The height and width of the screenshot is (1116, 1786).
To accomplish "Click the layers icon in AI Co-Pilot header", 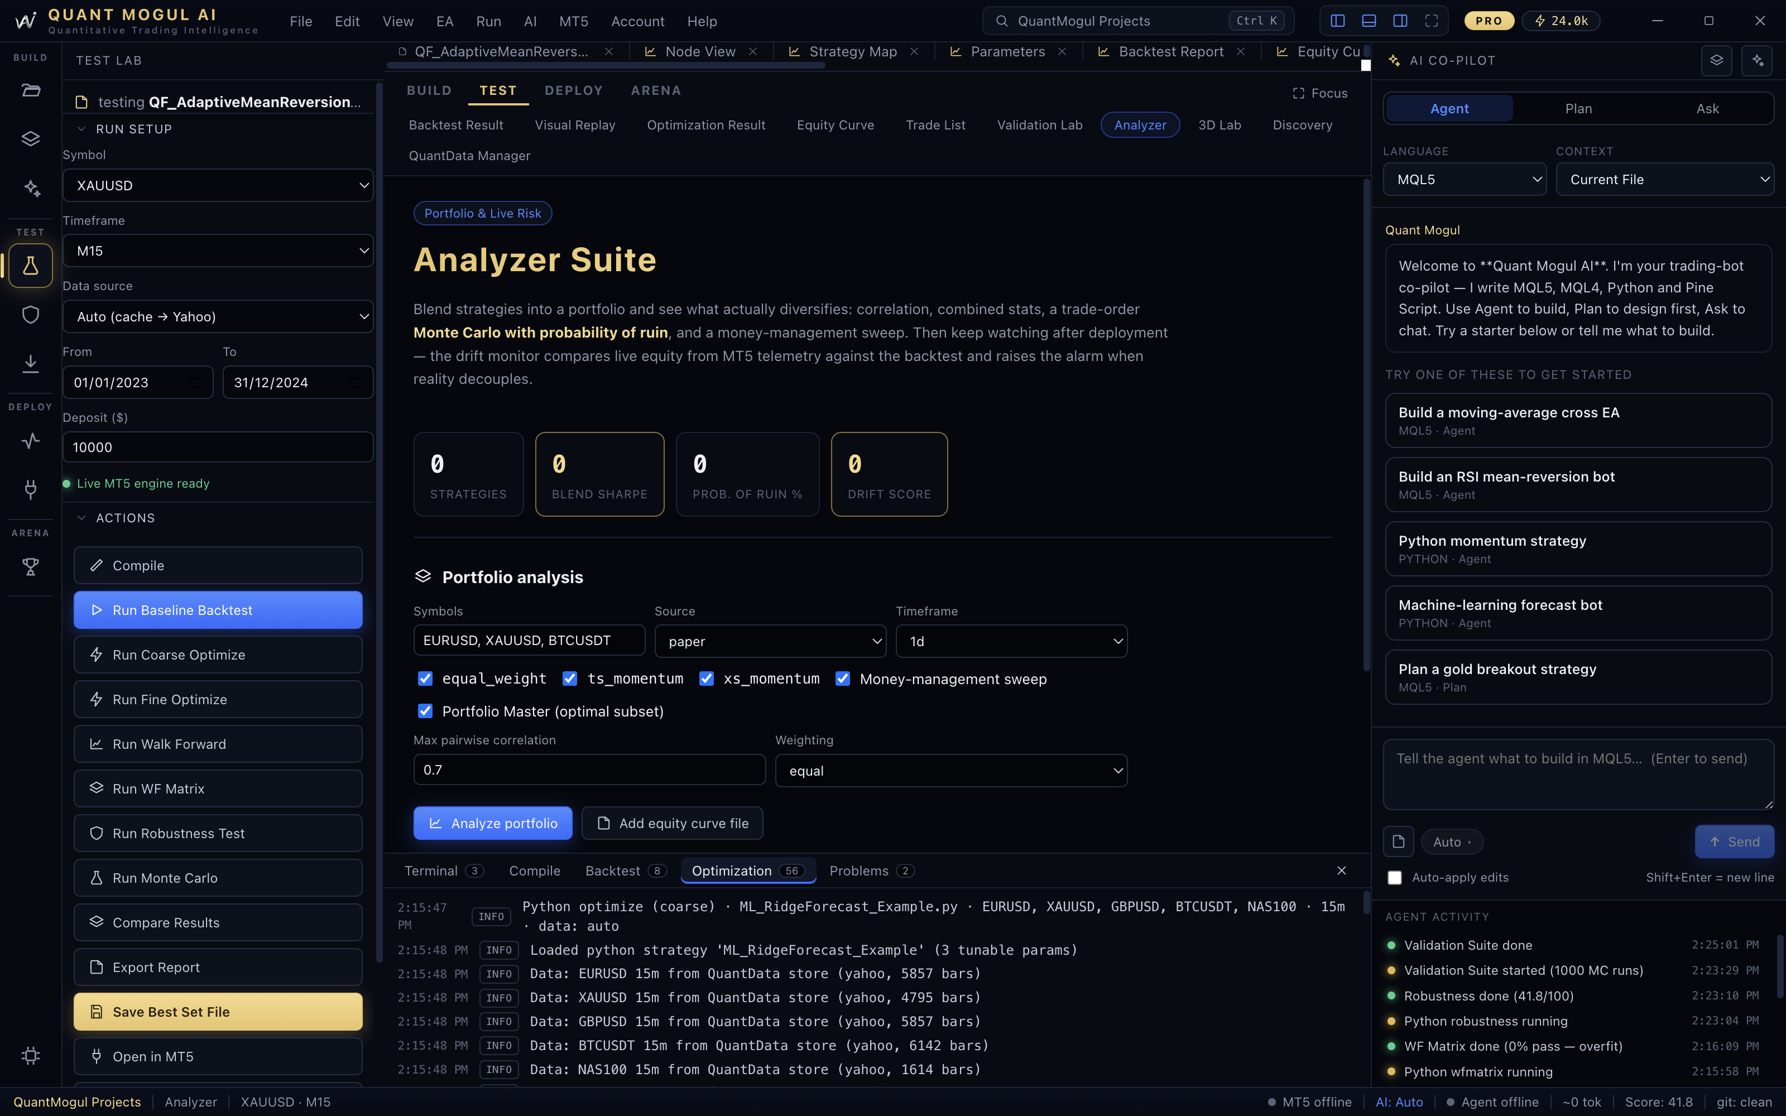I will (x=1717, y=60).
